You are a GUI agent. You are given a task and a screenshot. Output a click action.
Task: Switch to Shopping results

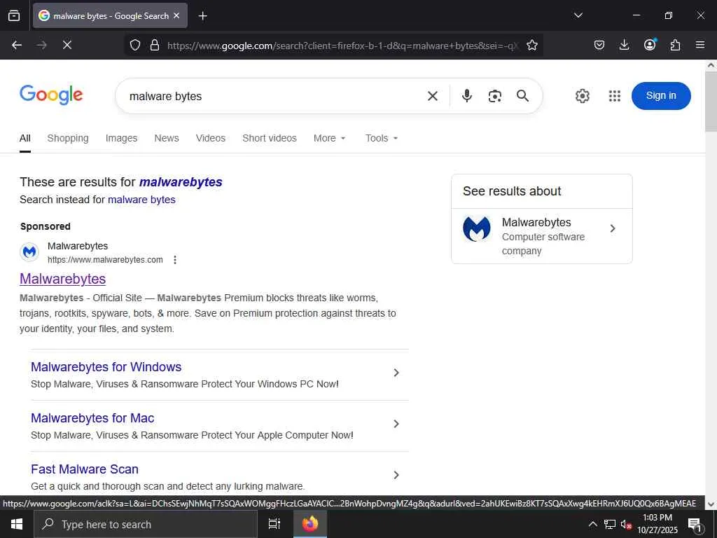(68, 138)
